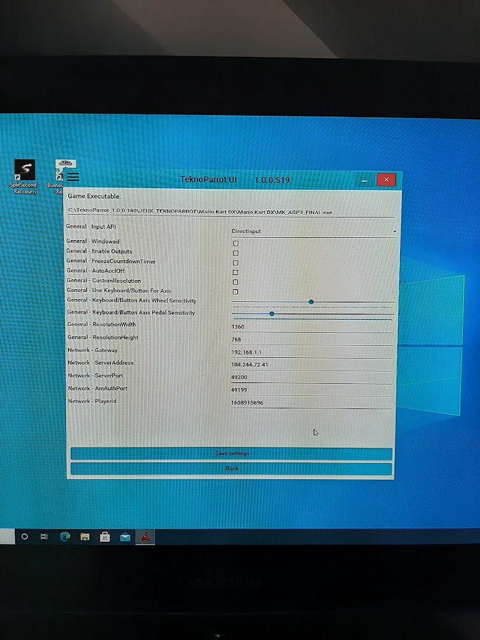Image resolution: width=480 pixels, height=640 pixels.
Task: Expand the Input API DirectInput dropdown
Action: (x=313, y=231)
